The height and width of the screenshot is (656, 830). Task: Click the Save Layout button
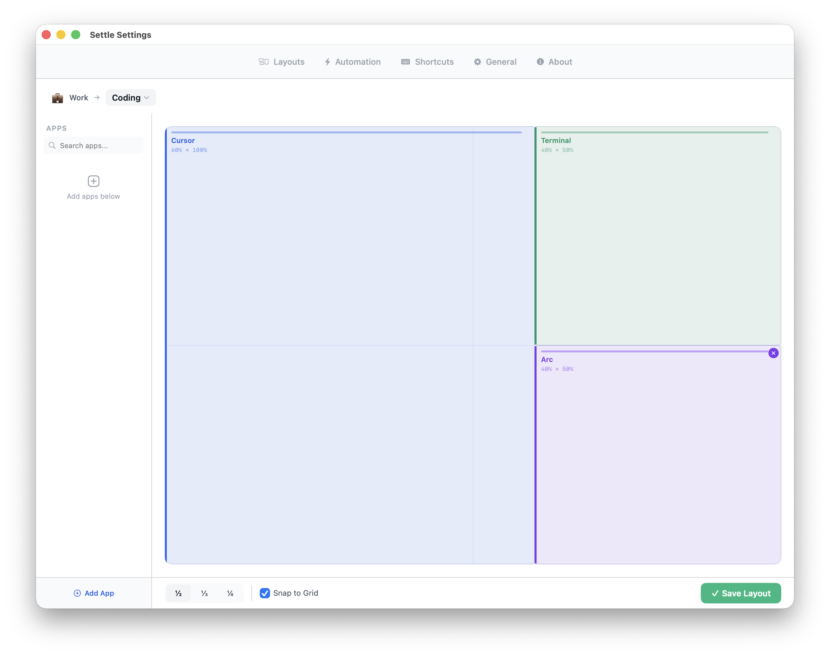[x=741, y=593]
